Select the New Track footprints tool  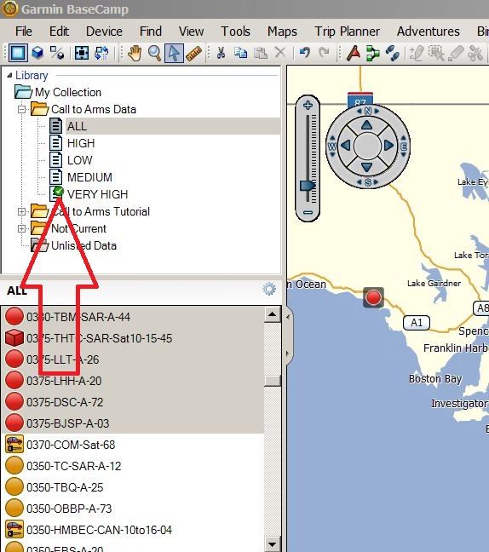click(x=392, y=53)
